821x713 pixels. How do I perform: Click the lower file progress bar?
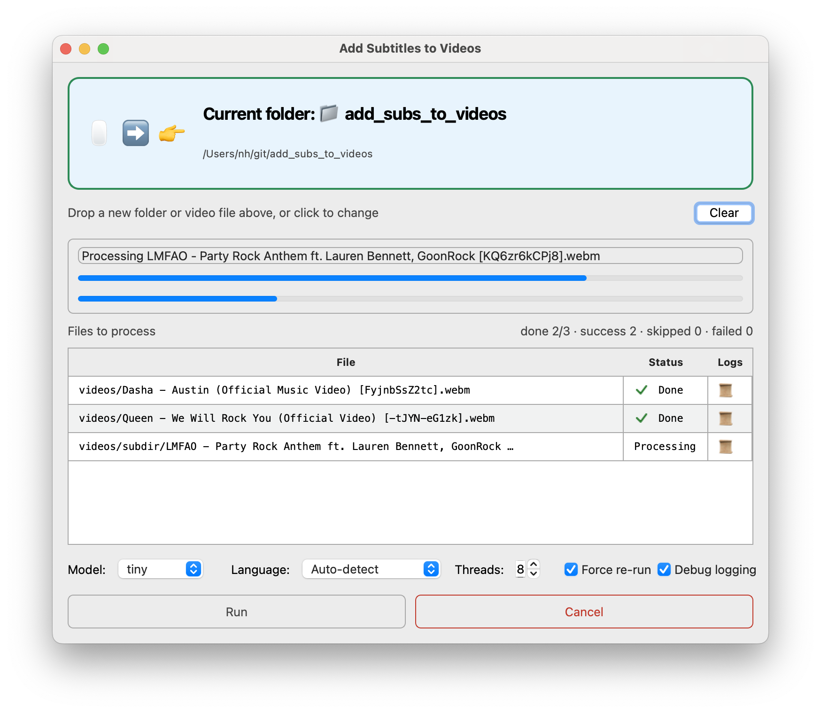point(410,299)
